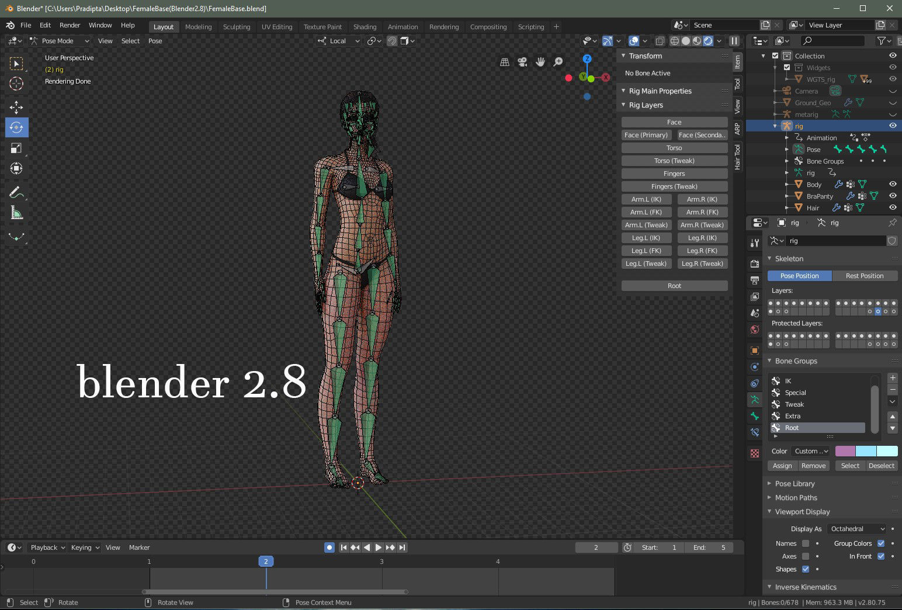Click the Torso rig layer button

[674, 148]
